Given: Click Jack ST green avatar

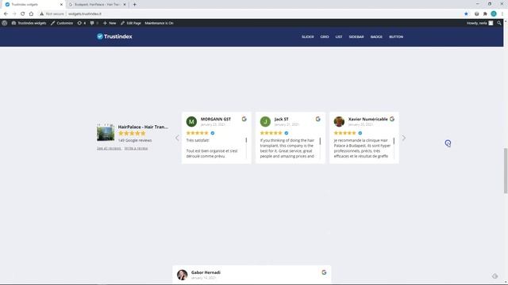Looking at the screenshot, I should (x=265, y=121).
